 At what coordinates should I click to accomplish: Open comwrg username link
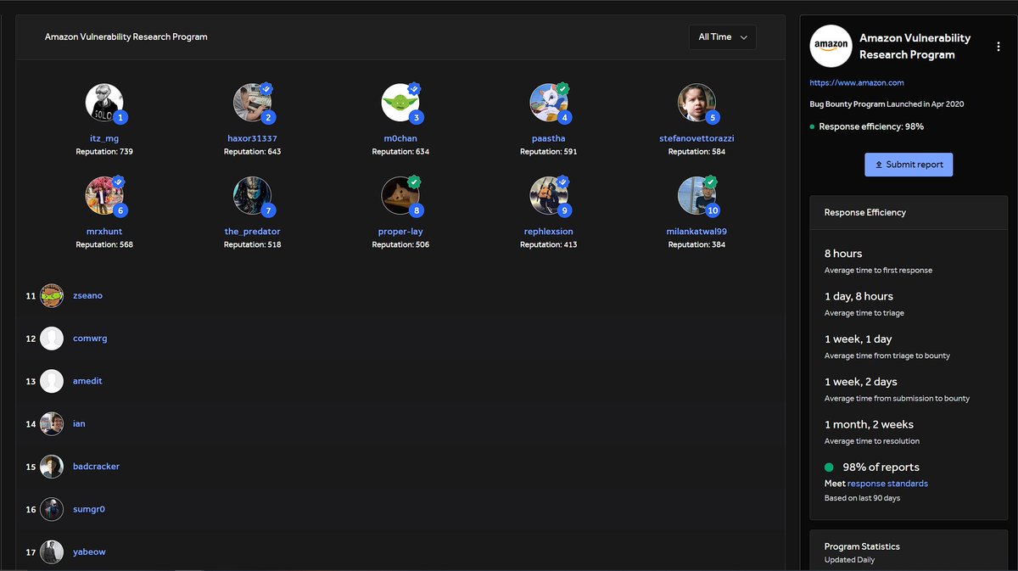90,339
